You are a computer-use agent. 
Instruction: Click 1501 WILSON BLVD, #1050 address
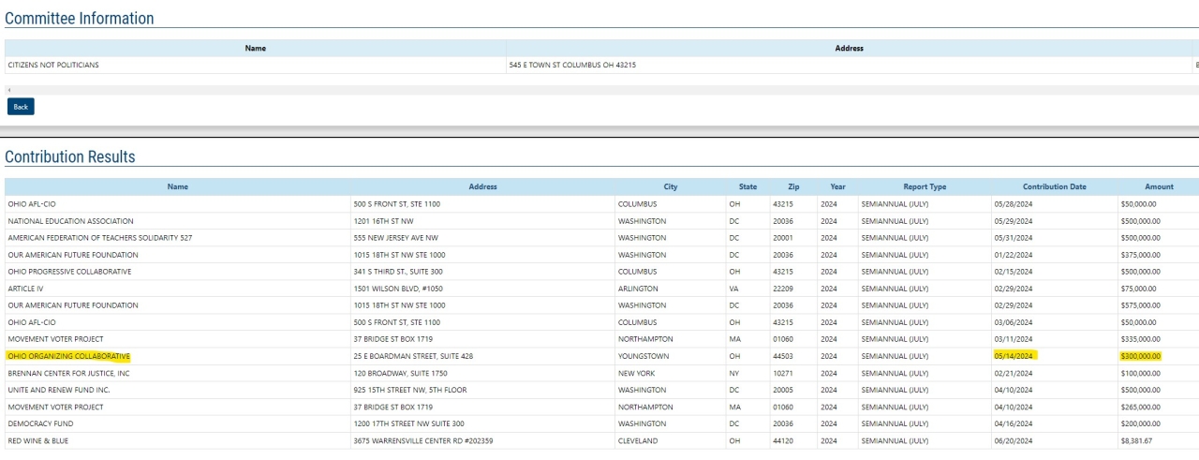point(396,289)
